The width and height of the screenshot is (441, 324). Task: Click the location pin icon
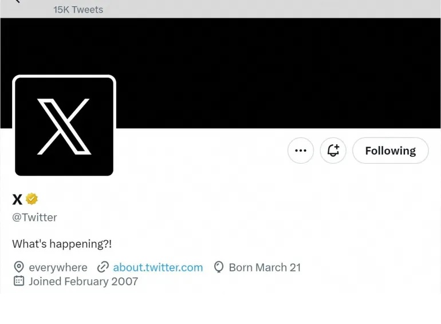coord(19,267)
